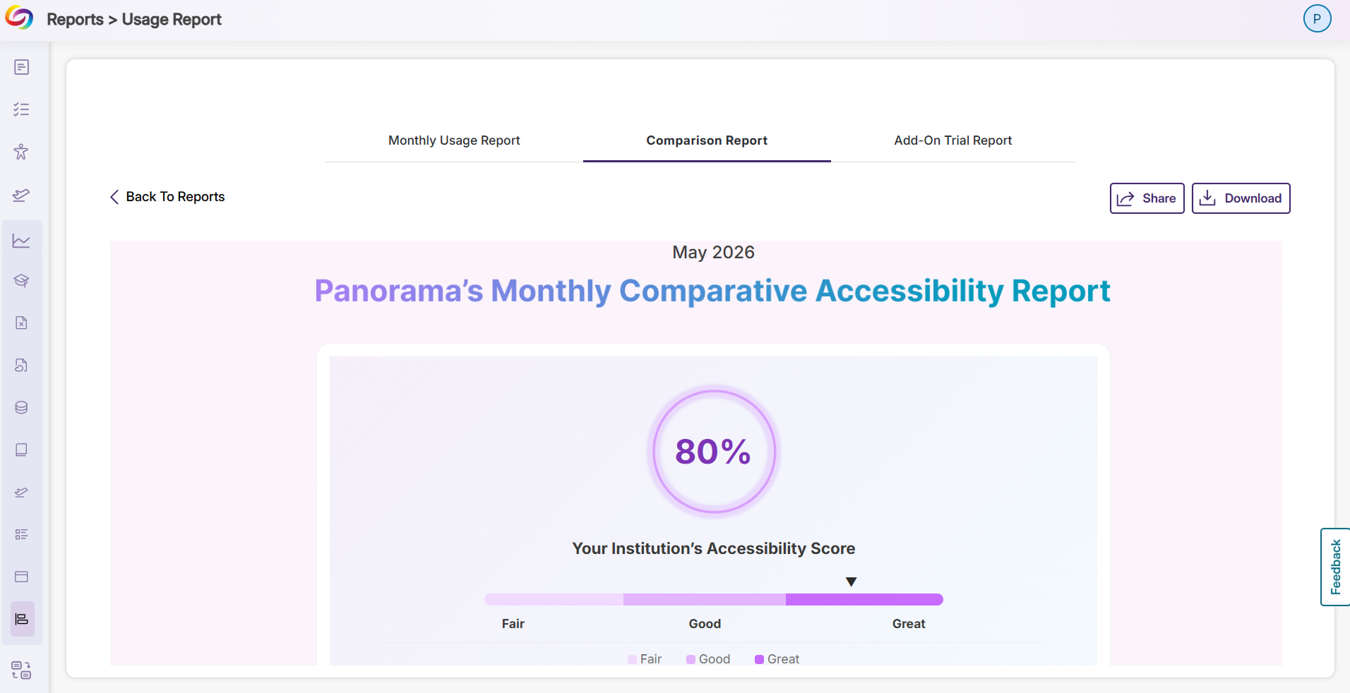Click the window panel icon in sidebar
This screenshot has width=1350, height=693.
22,577
